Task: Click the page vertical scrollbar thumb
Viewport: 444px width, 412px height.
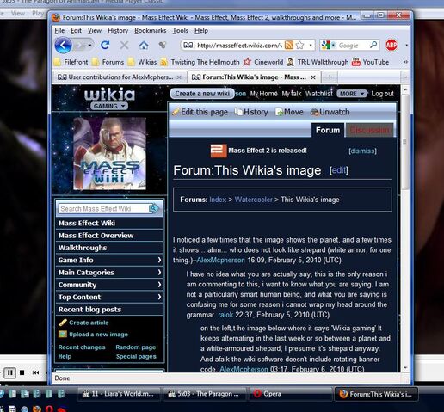Action: (405, 142)
